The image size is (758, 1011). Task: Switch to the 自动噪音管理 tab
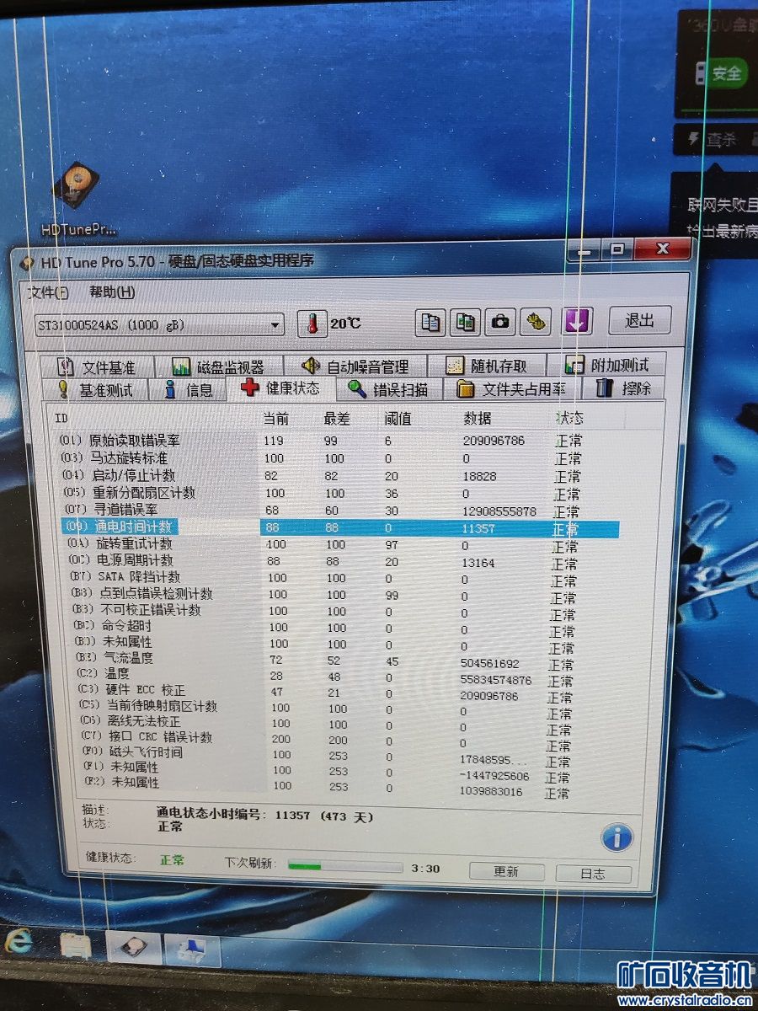click(x=355, y=366)
